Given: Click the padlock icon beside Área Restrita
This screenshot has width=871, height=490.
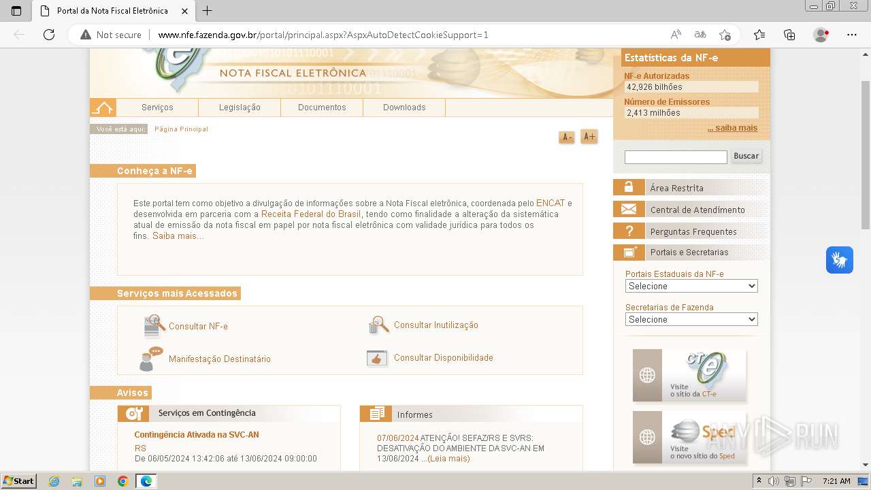Looking at the screenshot, I should pyautogui.click(x=629, y=187).
